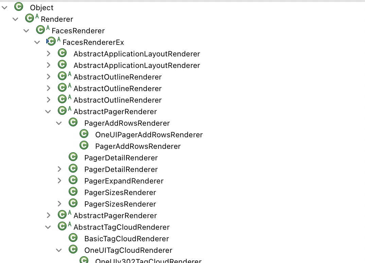Click the icon beside FacesRenderer
The height and width of the screenshot is (263, 365).
coord(40,30)
